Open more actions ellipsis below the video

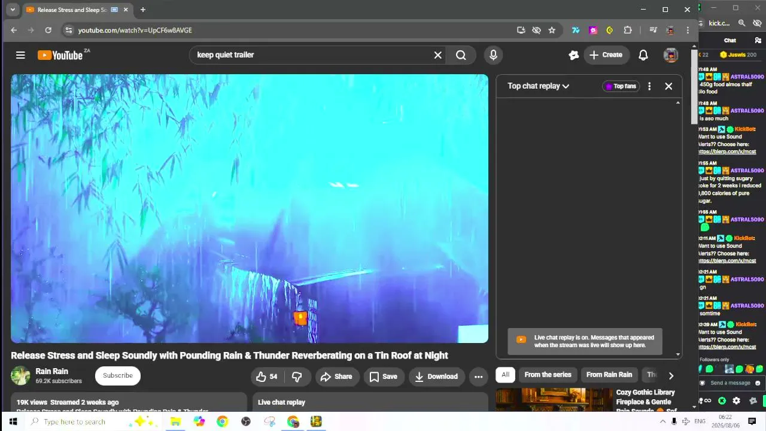click(478, 377)
